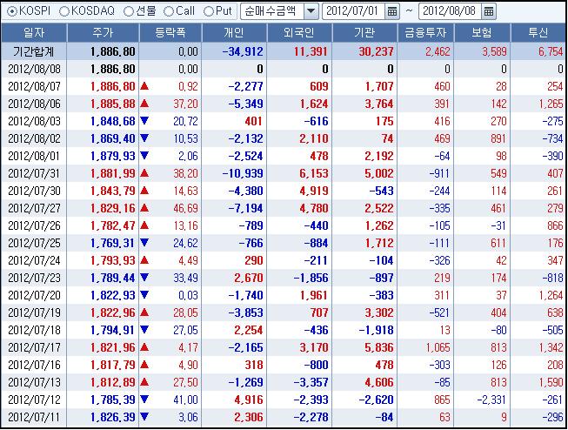Select the Put radio button

pos(208,11)
